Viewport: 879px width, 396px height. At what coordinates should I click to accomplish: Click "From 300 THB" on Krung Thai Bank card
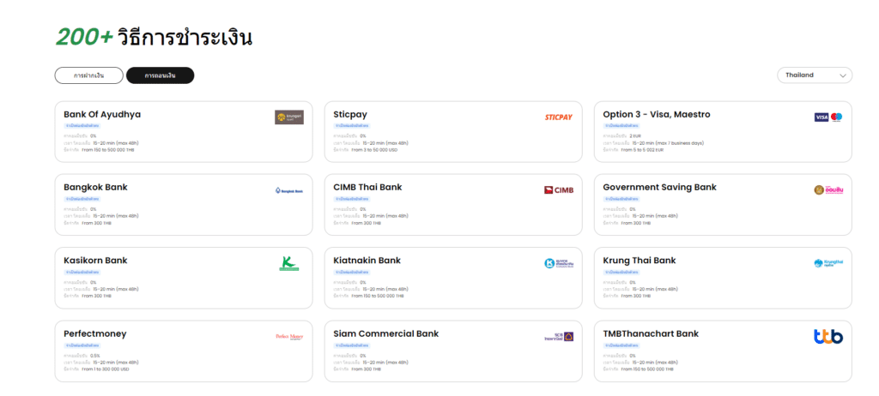coord(636,297)
